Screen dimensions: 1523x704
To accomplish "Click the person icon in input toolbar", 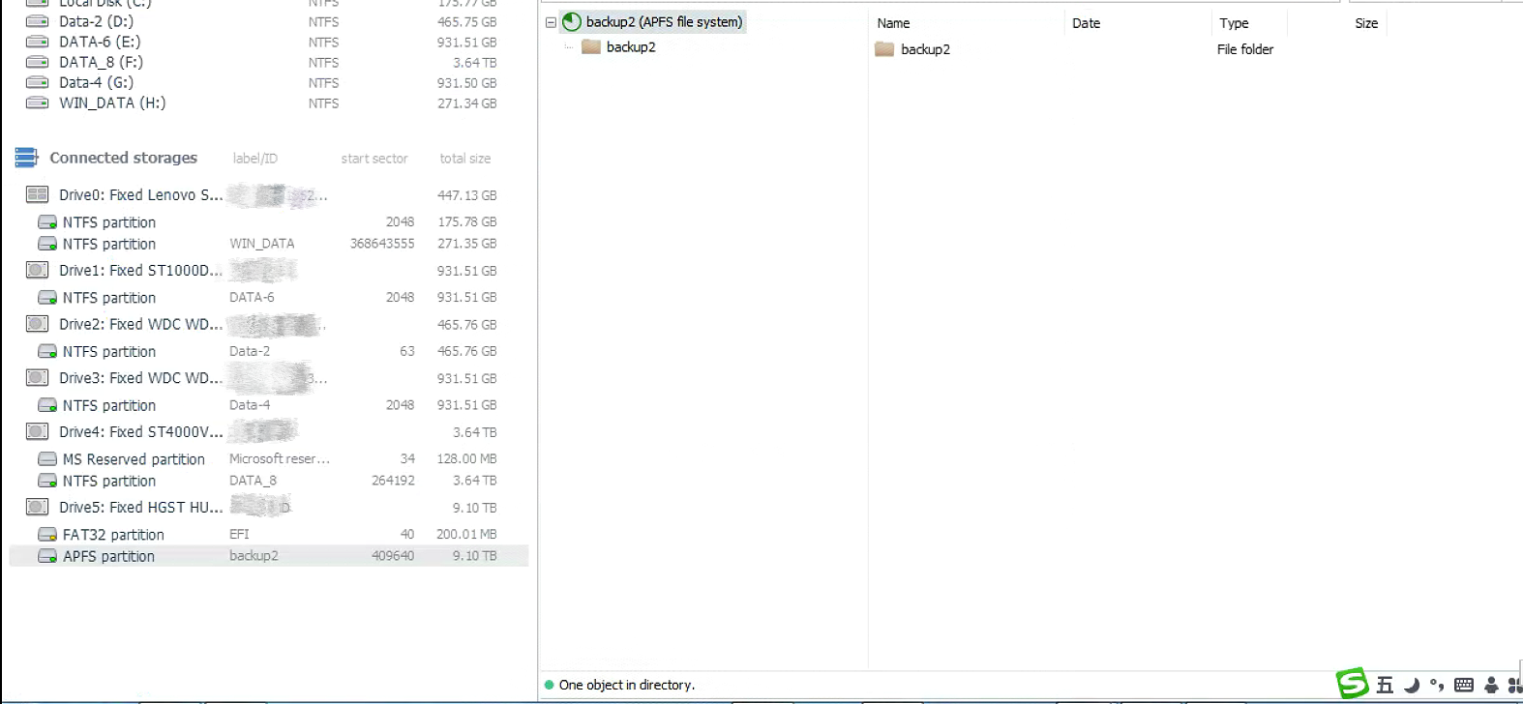I will click(x=1491, y=685).
